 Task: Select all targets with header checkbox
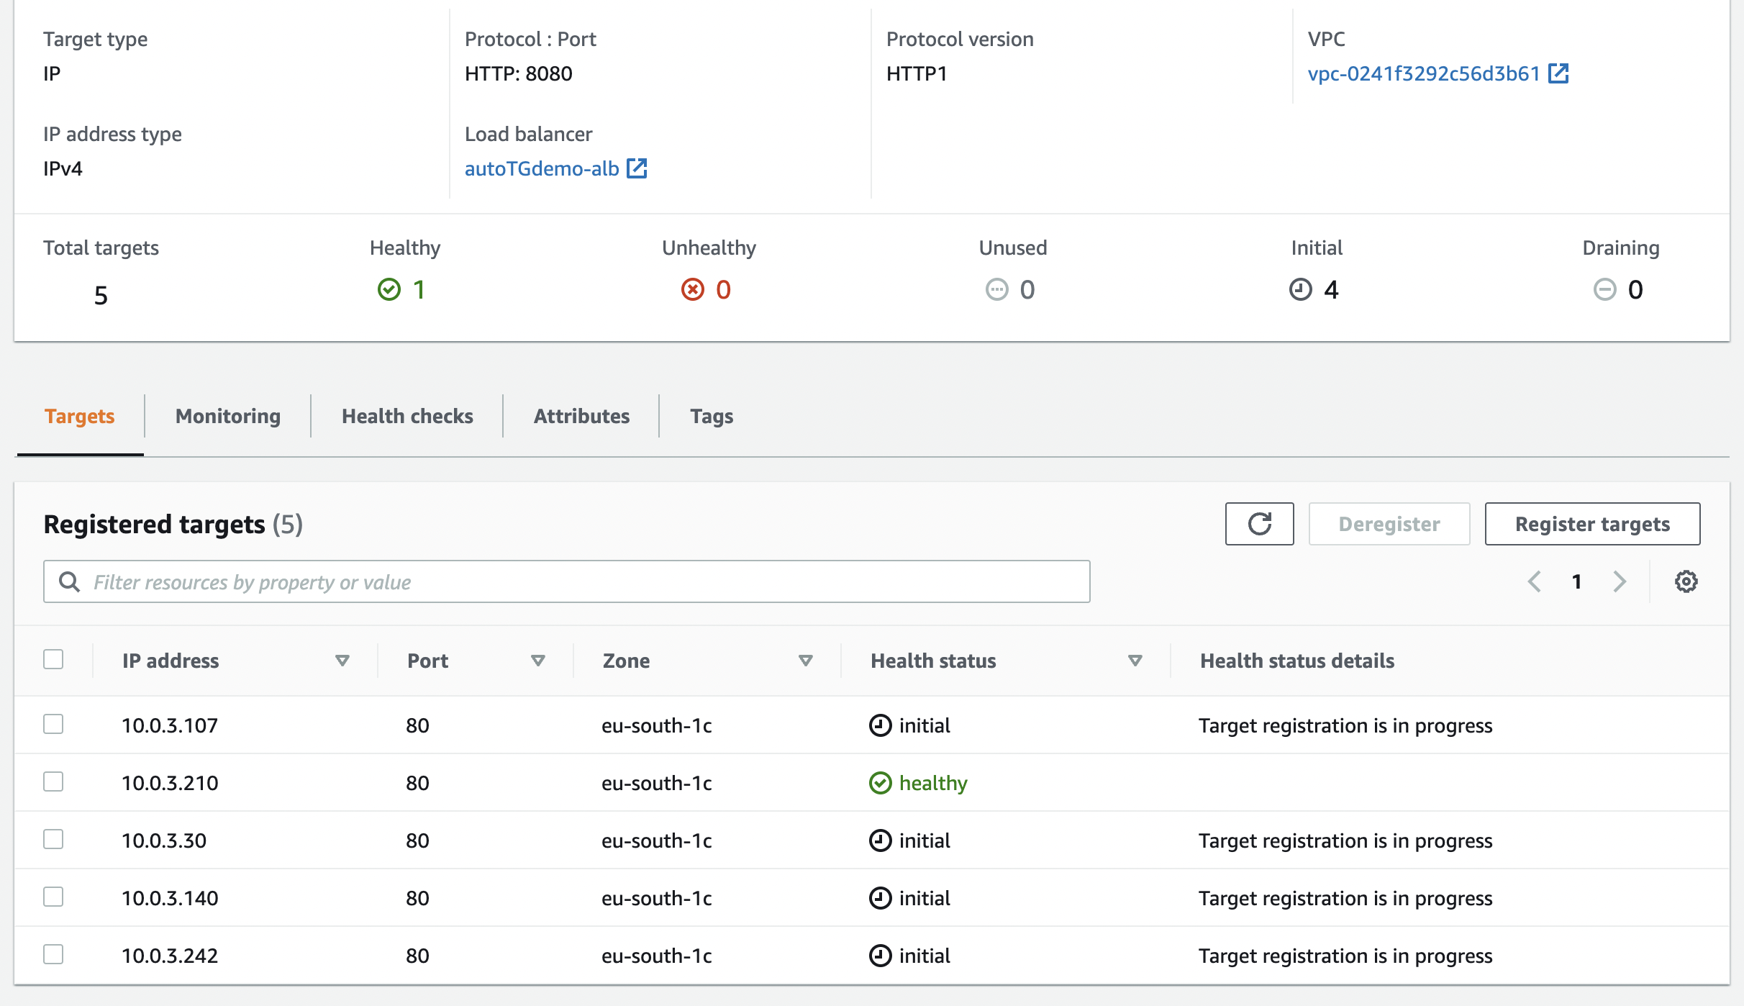click(x=53, y=659)
